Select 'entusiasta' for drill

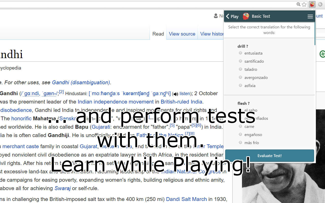point(240,53)
